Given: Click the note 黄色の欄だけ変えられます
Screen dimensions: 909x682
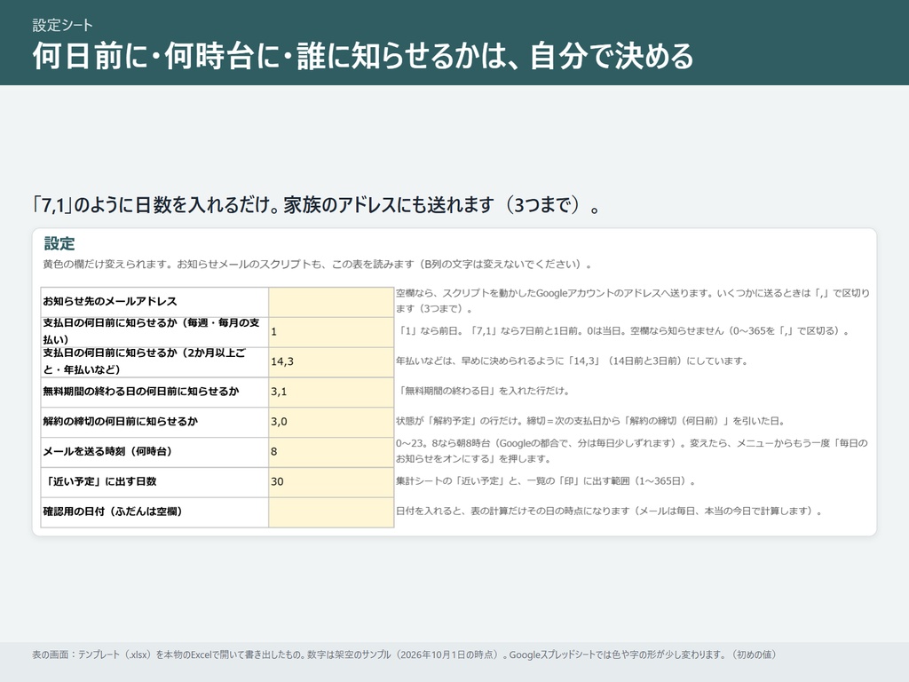Looking at the screenshot, I should [x=318, y=265].
